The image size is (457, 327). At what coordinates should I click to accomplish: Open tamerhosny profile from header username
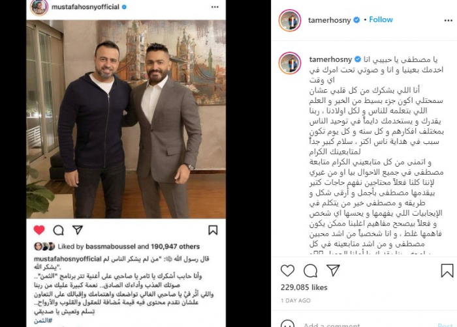[329, 20]
